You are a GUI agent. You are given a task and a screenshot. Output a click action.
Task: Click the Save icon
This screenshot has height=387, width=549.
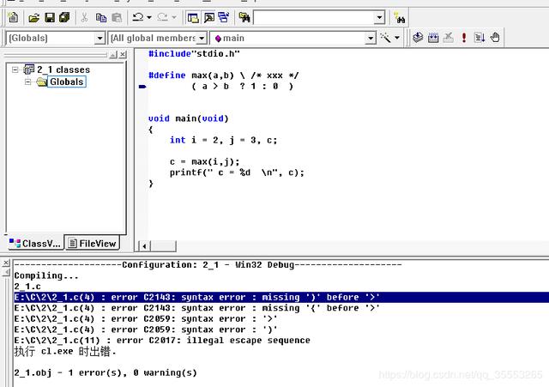pyautogui.click(x=50, y=17)
